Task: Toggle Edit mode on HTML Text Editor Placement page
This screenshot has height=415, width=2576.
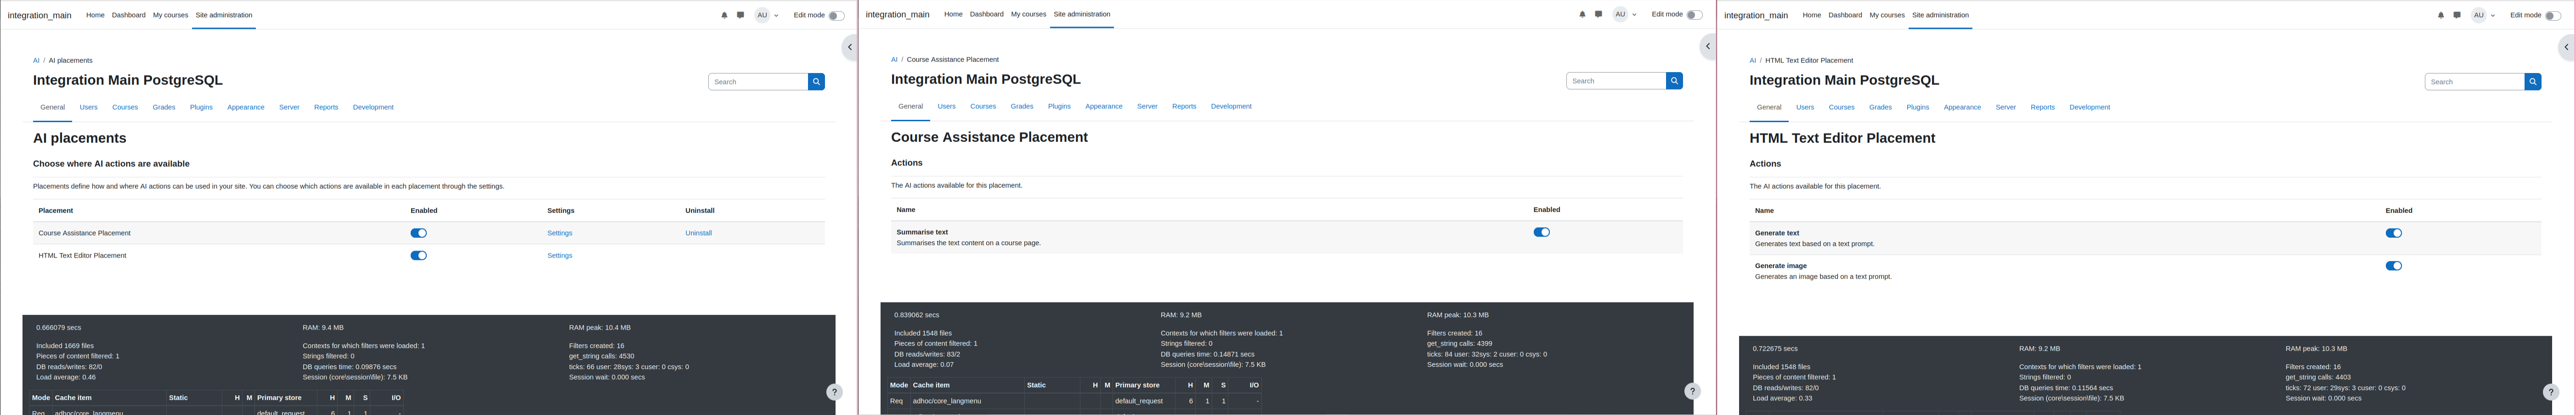Action: pos(2553,16)
